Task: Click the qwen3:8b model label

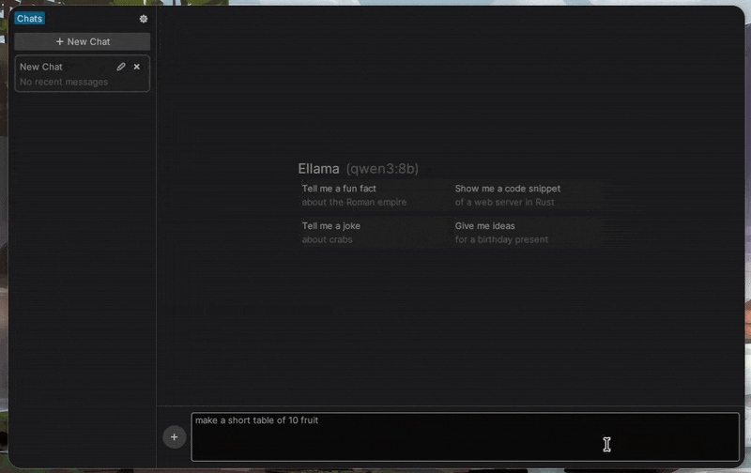Action: (382, 169)
